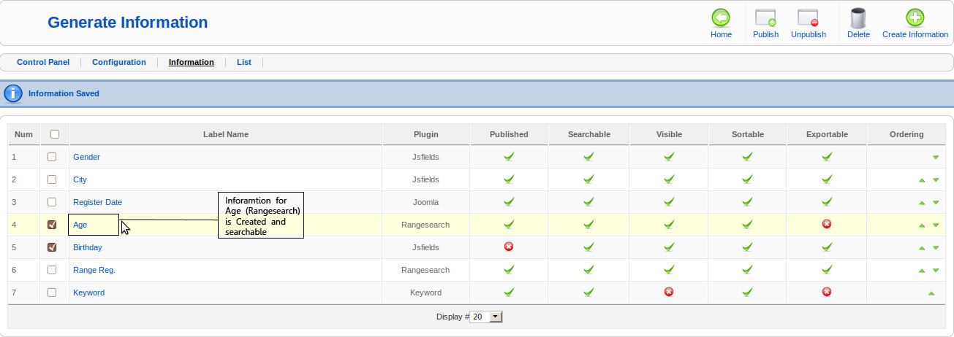Open the Range Reg. label link

pyautogui.click(x=94, y=270)
